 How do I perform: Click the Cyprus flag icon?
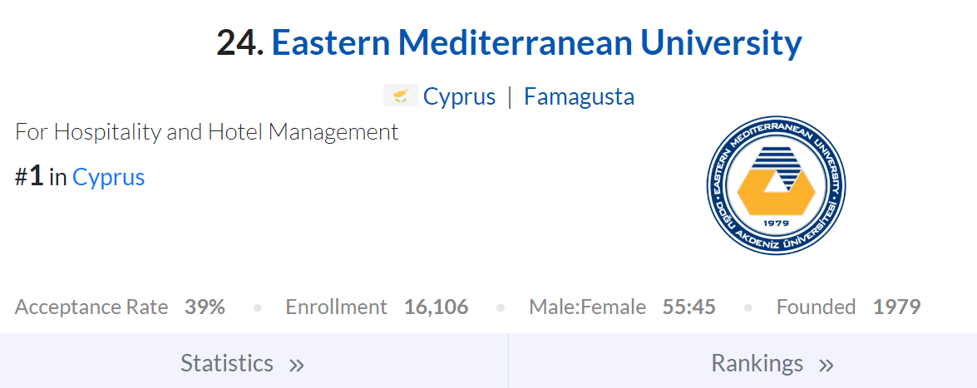(400, 96)
